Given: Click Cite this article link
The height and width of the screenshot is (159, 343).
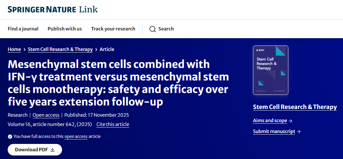Looking at the screenshot, I should pos(113,124).
